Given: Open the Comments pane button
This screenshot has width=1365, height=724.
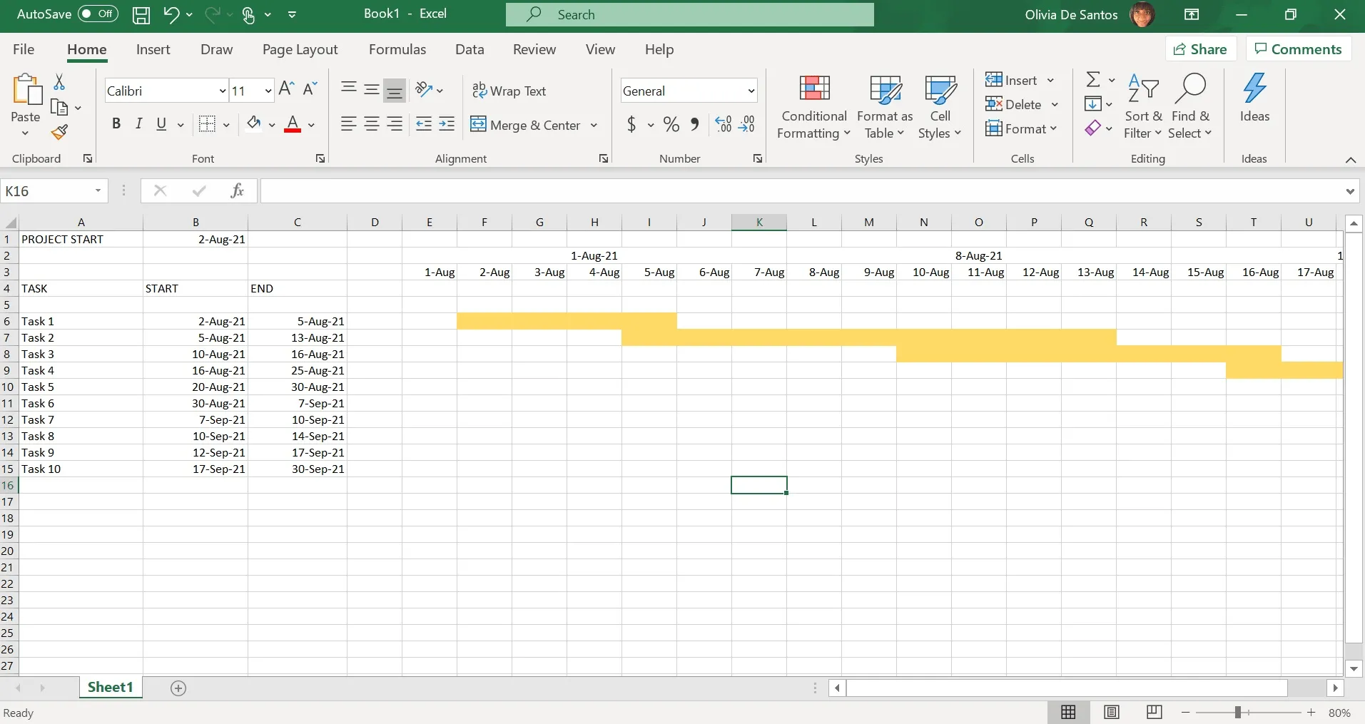Looking at the screenshot, I should tap(1298, 49).
